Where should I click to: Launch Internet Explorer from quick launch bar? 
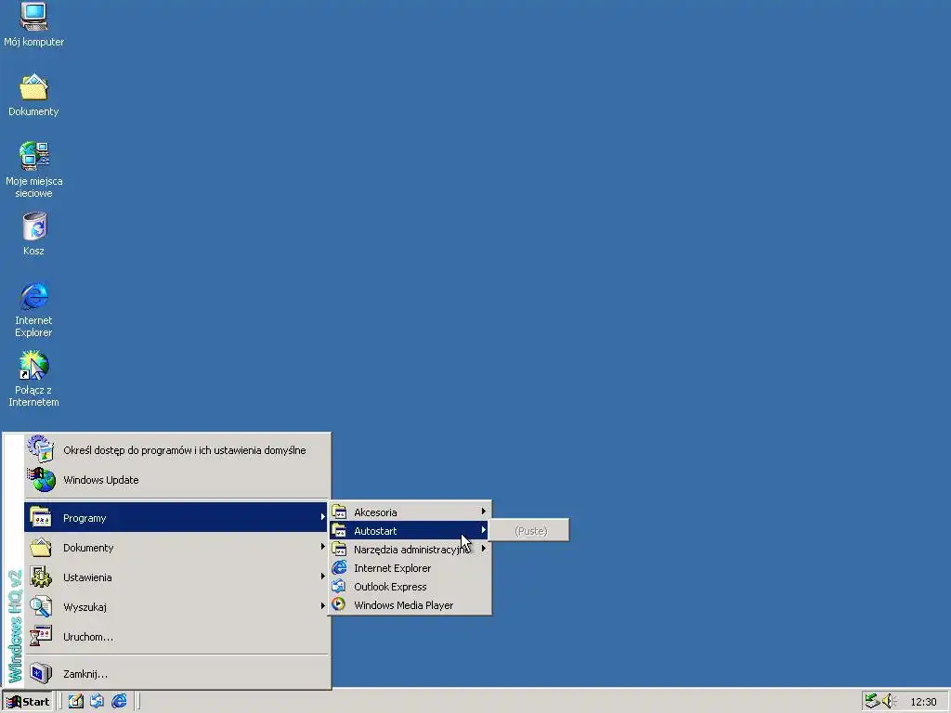pyautogui.click(x=119, y=701)
